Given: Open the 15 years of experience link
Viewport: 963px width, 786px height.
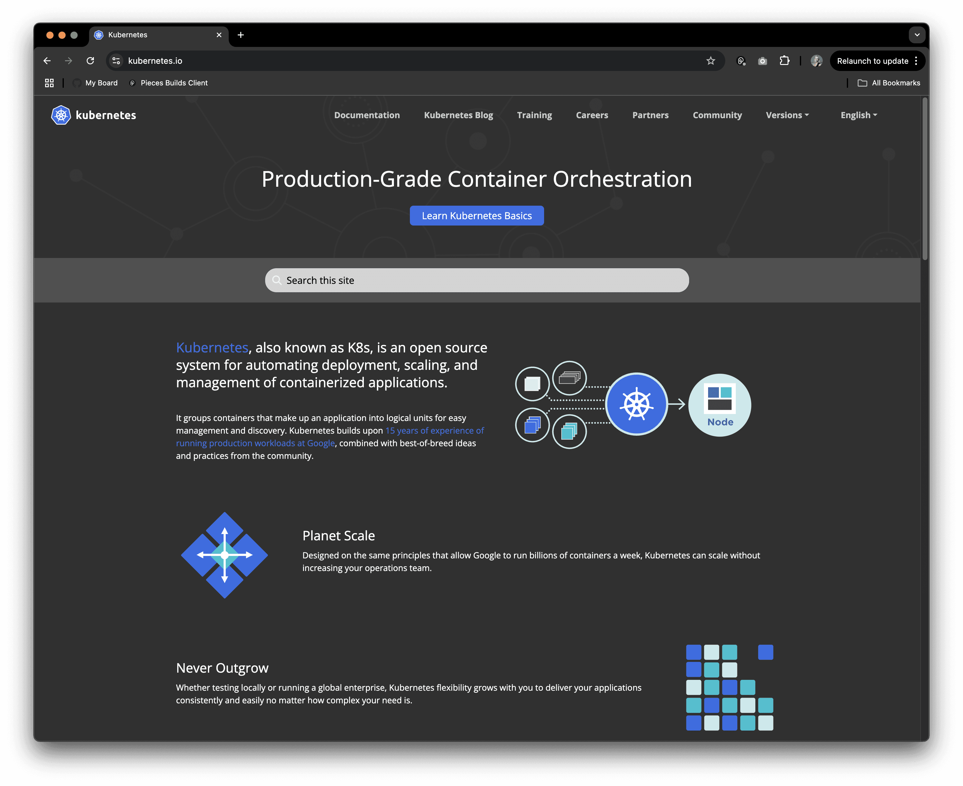Looking at the screenshot, I should pos(330,437).
